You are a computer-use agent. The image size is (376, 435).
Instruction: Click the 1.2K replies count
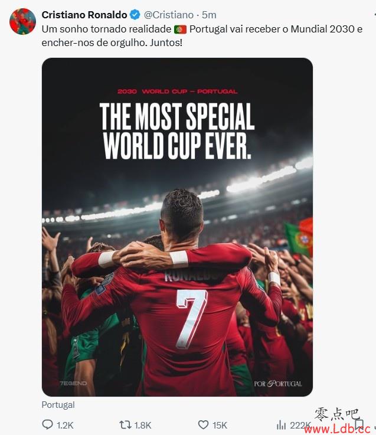click(x=65, y=426)
